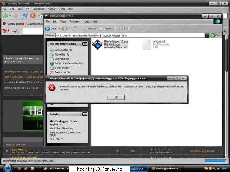Viewport: 230px width, 172px height.
Task: Click Rename this file link
Action: coord(63,50)
